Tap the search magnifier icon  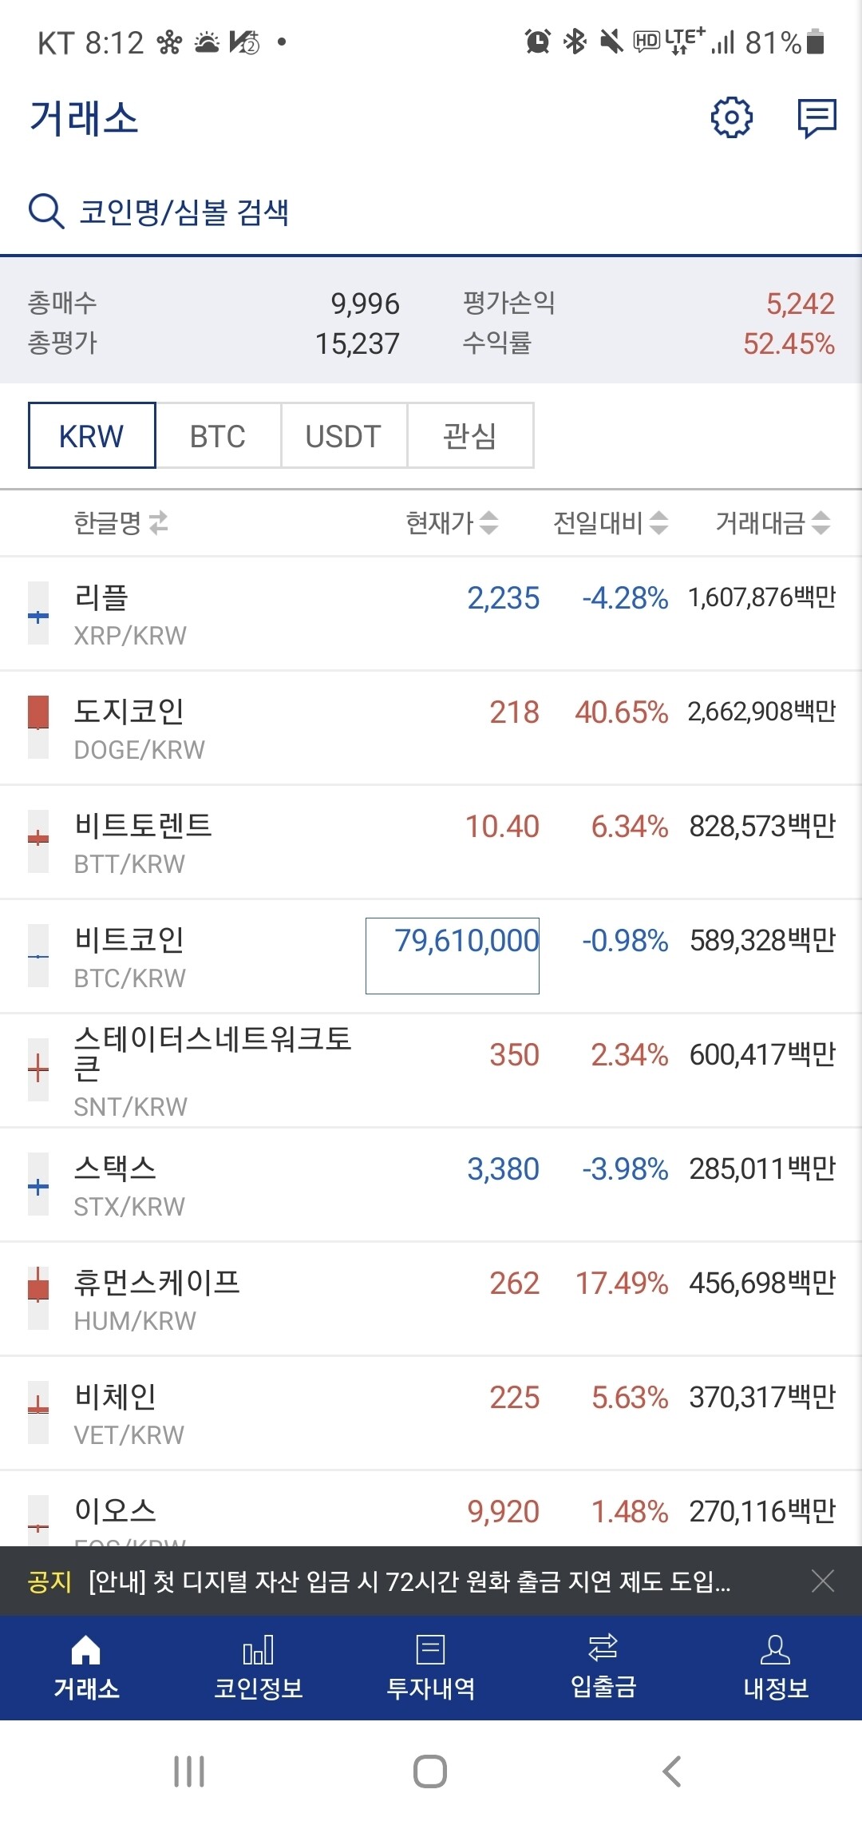(45, 212)
